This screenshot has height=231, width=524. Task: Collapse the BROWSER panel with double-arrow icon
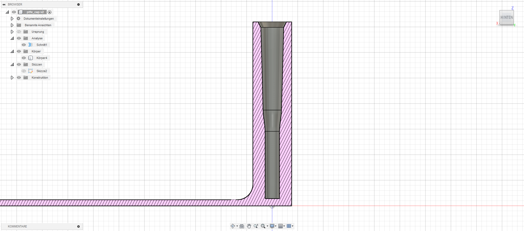4,4
